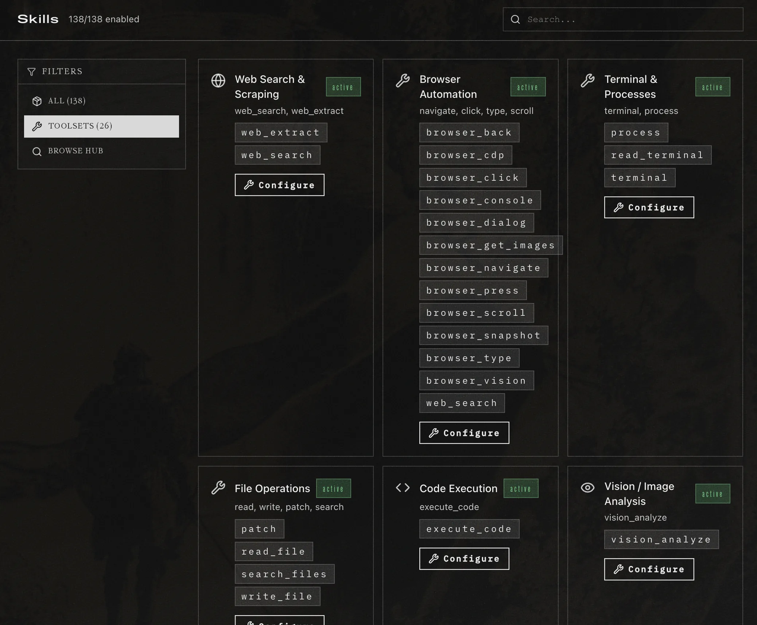This screenshot has width=757, height=625.
Task: Click the wrench icon next to TOOLSETS
Action: 37,126
